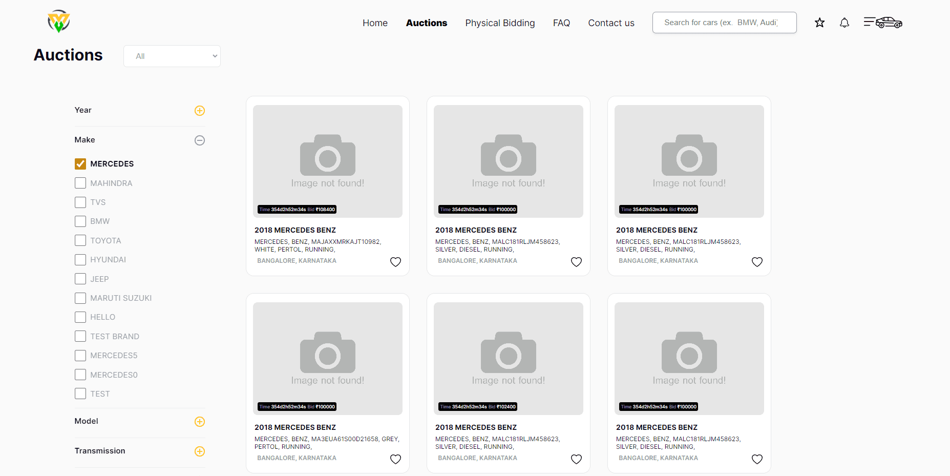
Task: Click the Auctions page heading
Action: (68, 55)
